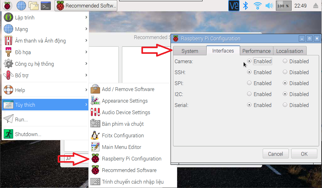Image resolution: width=322 pixels, height=188 pixels.
Task: Click the Công cụ hệ thống gear icon
Action: click(x=8, y=64)
